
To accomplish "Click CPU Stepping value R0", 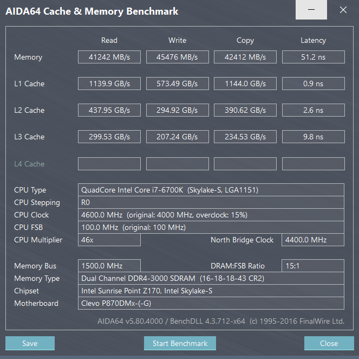I will point(211,202).
